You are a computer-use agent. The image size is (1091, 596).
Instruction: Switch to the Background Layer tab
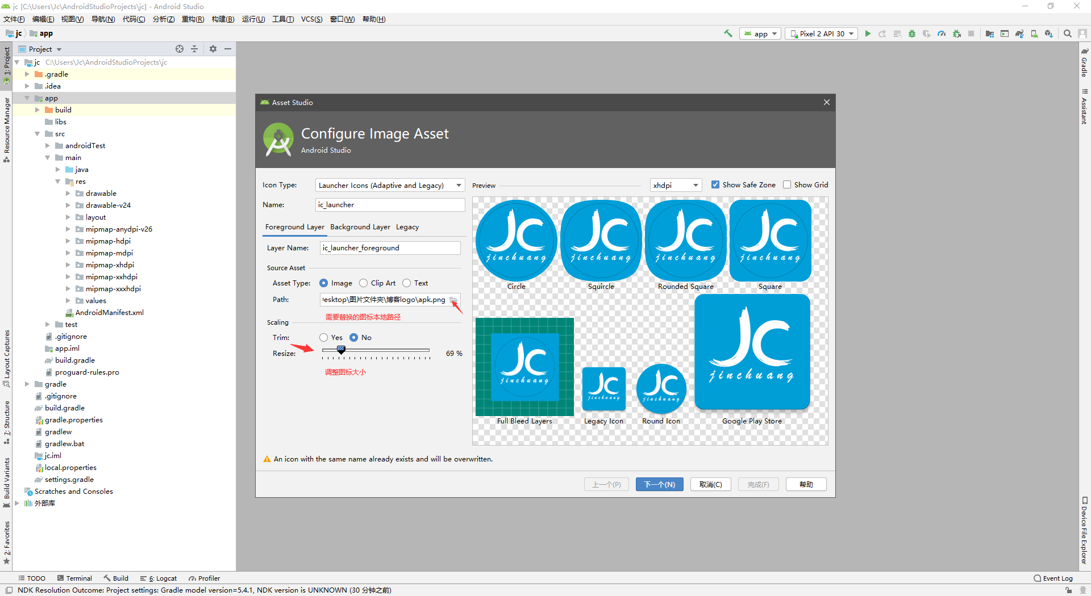point(360,226)
